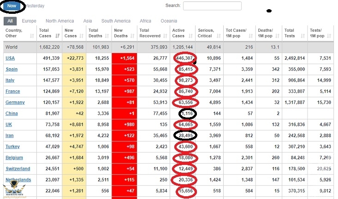The height and width of the screenshot is (199, 338).
Task: Open the Germany country link
Action: pyautogui.click(x=15, y=102)
